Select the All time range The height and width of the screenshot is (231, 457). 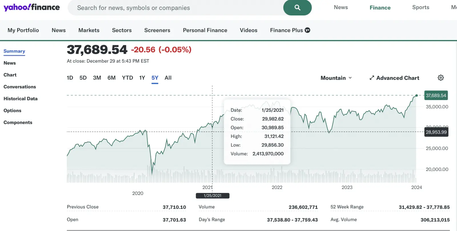pos(168,77)
